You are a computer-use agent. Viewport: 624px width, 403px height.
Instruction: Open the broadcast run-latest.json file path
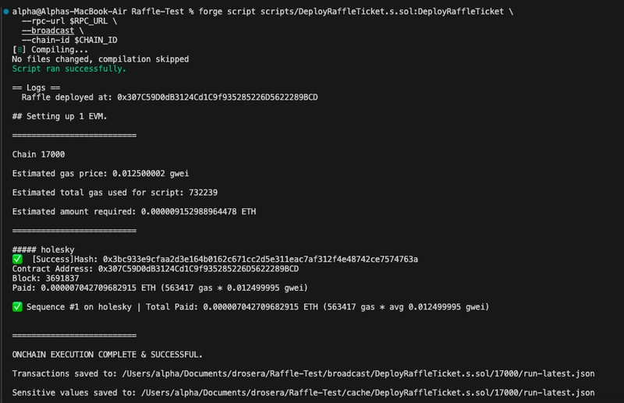358,373
